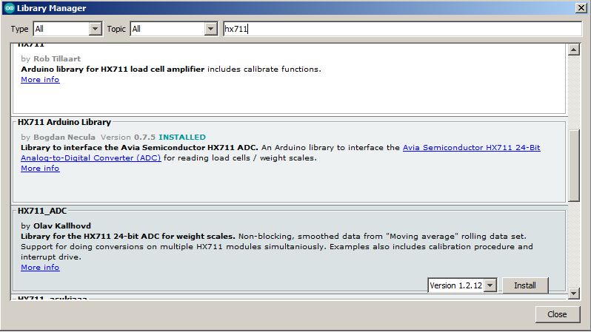
Task: Click the Arduino logo in title bar
Action: (10, 8)
